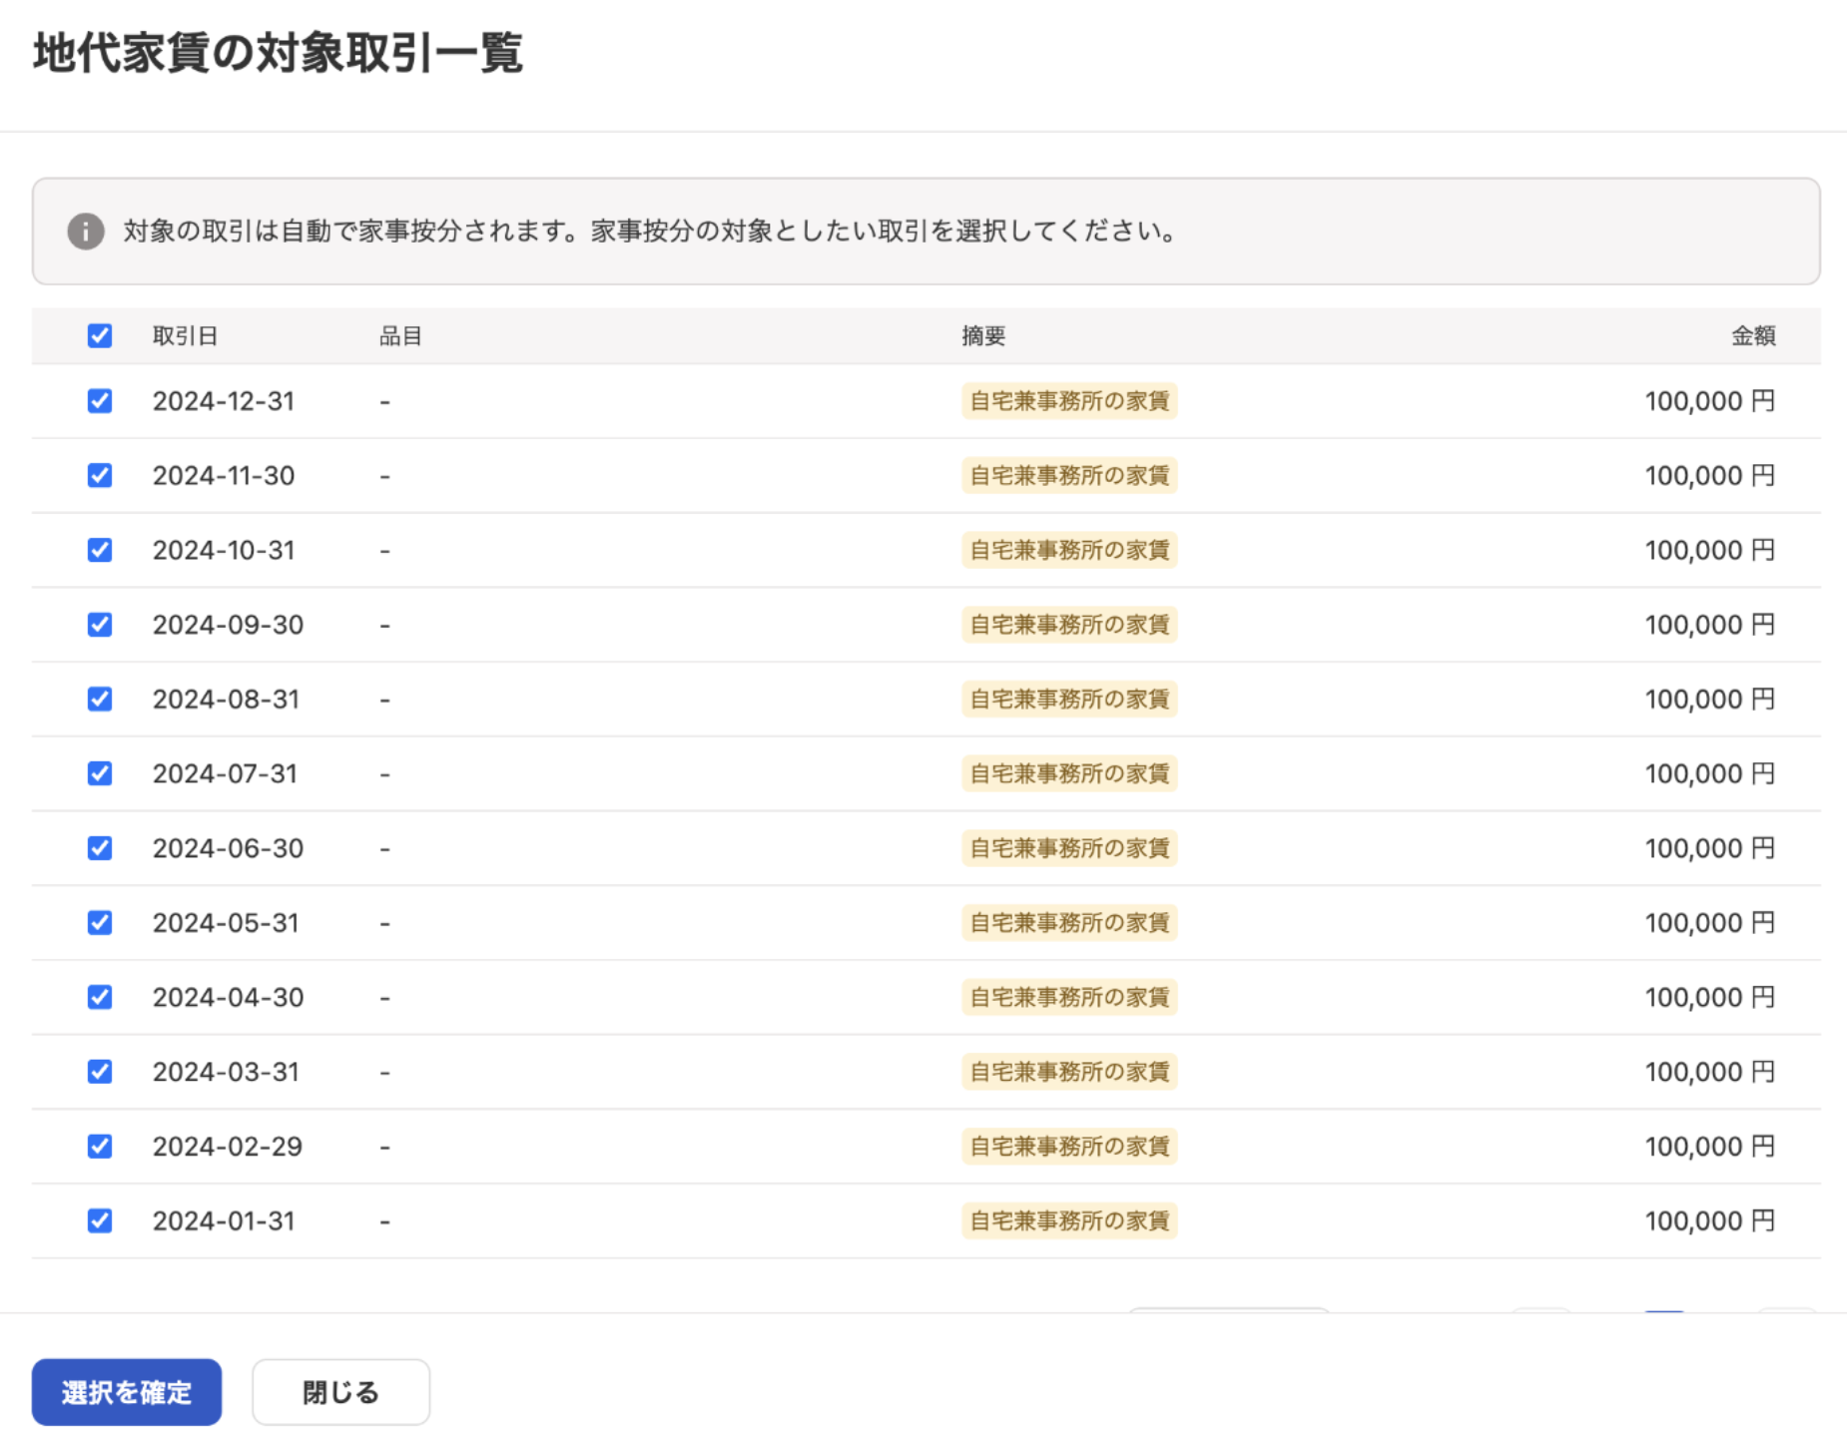This screenshot has width=1847, height=1445.
Task: Uncheck the 2024-06-30 transaction checkbox
Action: coord(100,848)
